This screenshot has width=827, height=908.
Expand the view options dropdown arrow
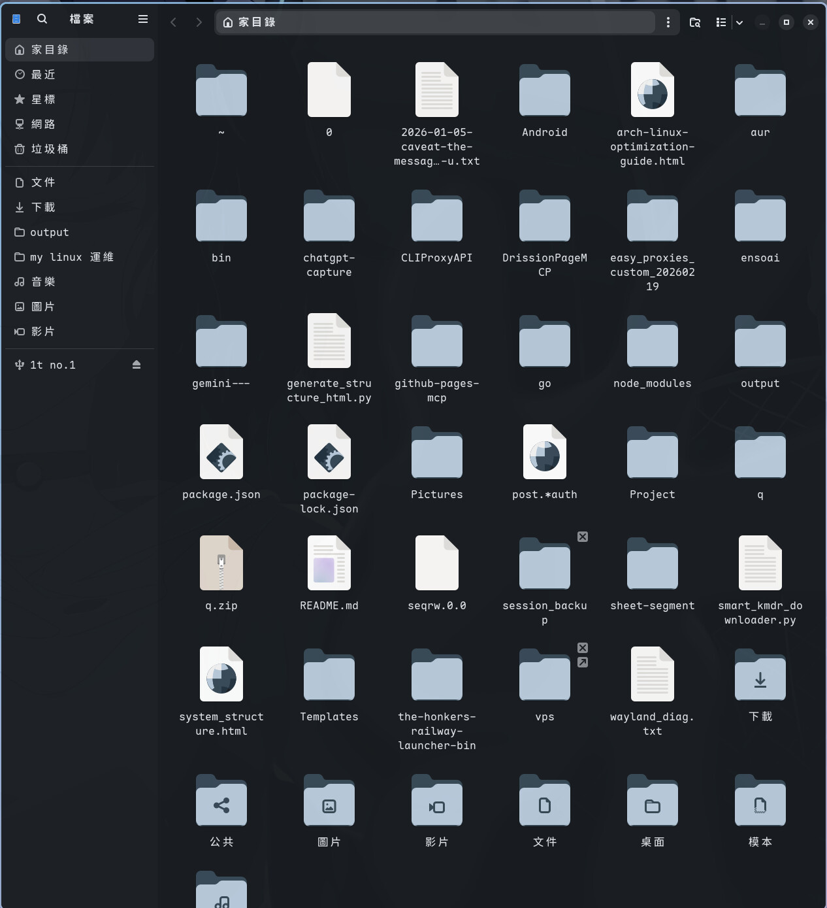[x=739, y=22]
